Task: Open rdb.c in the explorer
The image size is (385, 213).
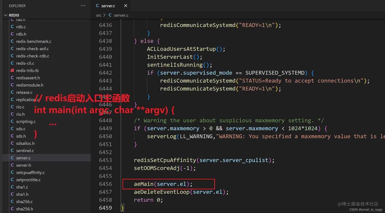Action: pos(21,27)
